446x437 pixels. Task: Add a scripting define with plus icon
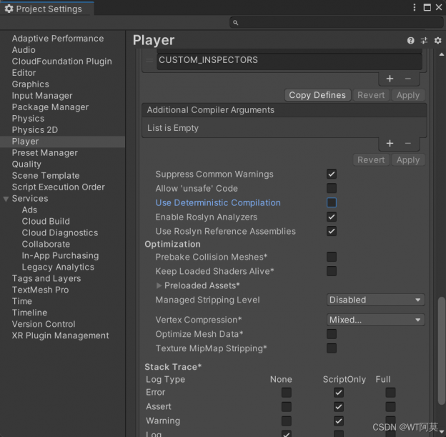(390, 79)
